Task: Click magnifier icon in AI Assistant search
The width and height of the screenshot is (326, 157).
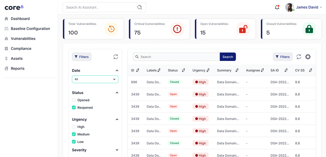Action: pos(140,7)
